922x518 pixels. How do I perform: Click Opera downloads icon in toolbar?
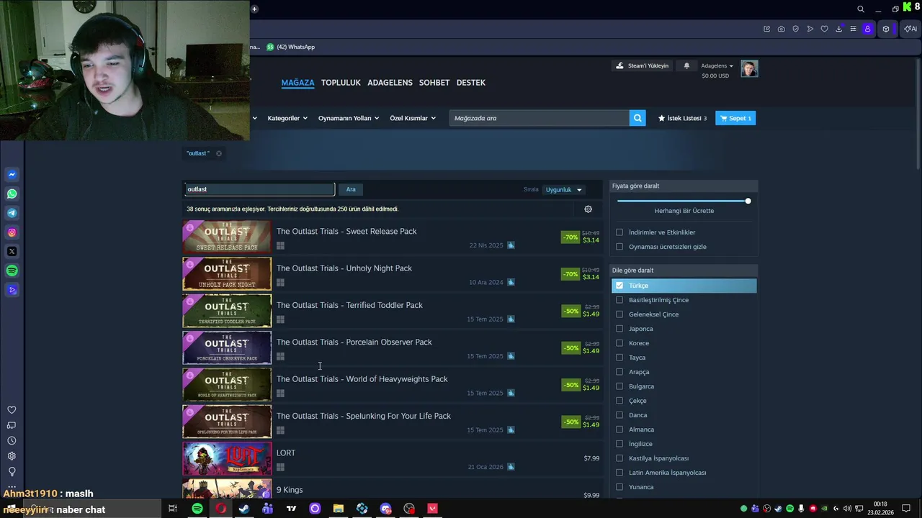pos(838,29)
